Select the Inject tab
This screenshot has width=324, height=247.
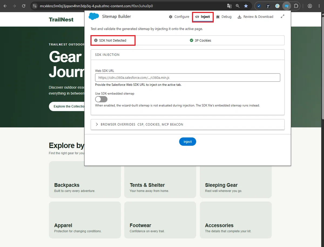pos(203,17)
